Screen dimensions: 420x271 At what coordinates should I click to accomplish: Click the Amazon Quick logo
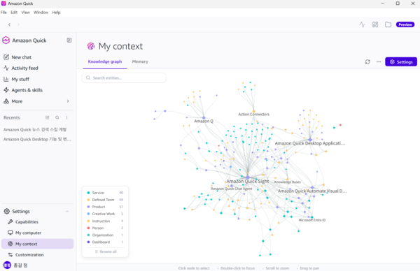pos(6,41)
